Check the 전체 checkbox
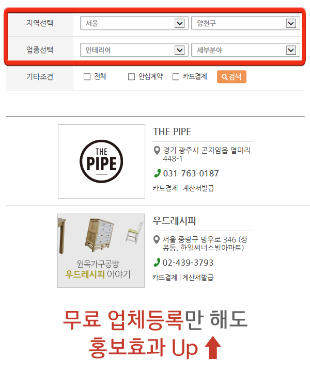The width and height of the screenshot is (310, 374). coord(87,77)
